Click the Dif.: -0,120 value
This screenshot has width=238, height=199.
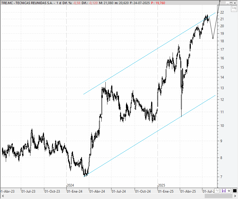coord(89,3)
